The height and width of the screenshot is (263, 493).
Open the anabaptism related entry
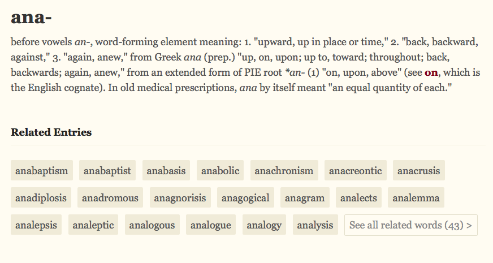coord(42,170)
